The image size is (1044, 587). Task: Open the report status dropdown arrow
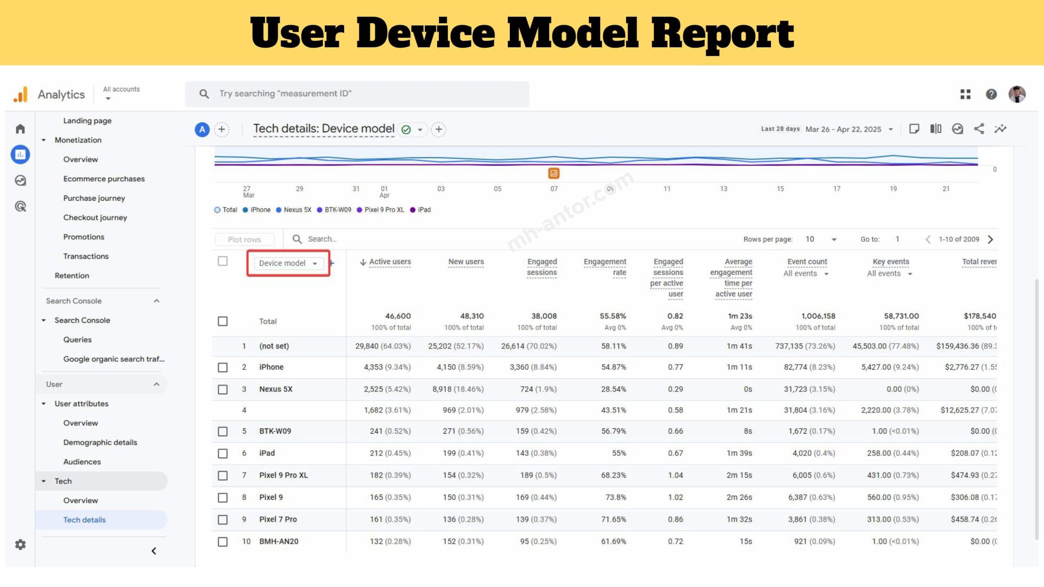pyautogui.click(x=420, y=130)
